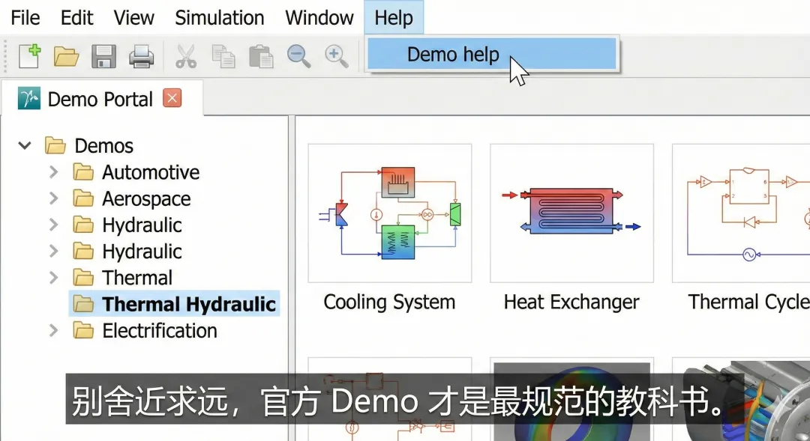This screenshot has height=441, width=810.
Task: Click the Cut scissors icon
Action: [186, 56]
